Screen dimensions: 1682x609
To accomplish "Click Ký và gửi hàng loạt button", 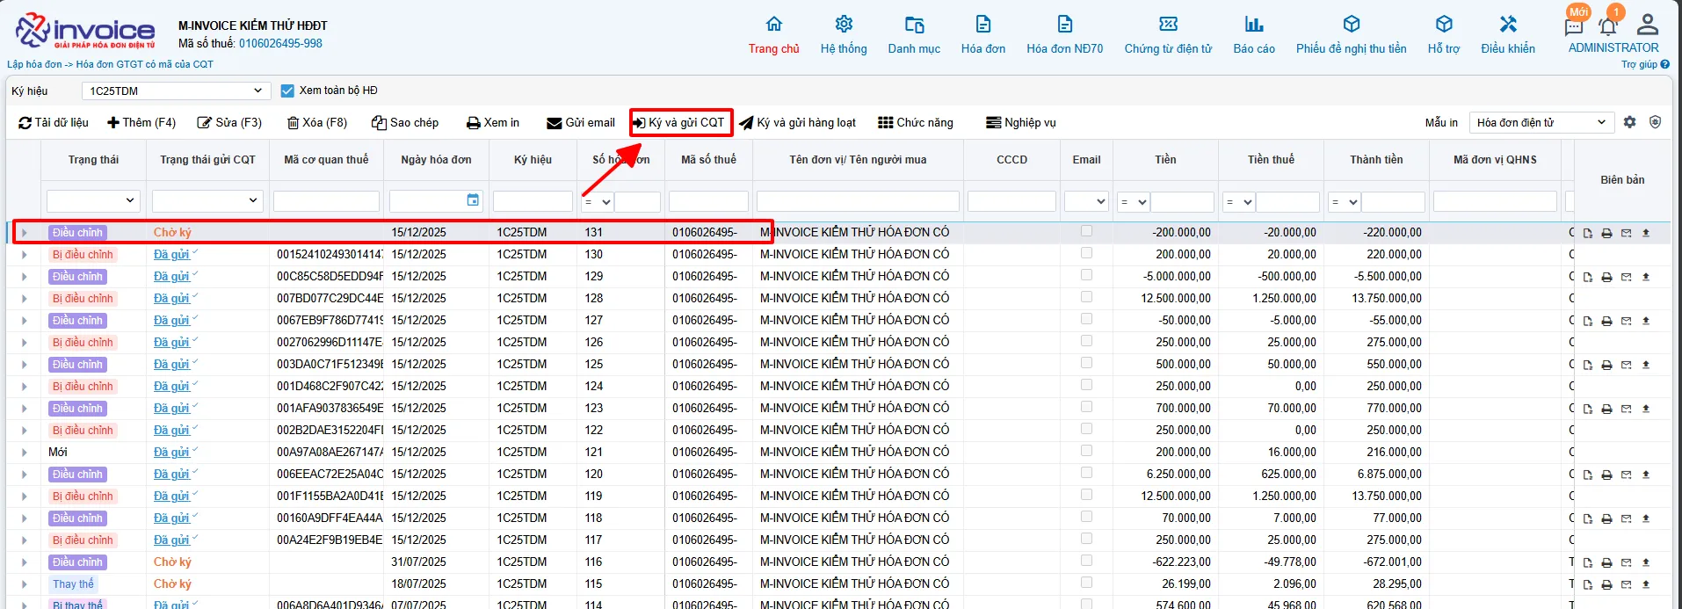I will click(797, 122).
